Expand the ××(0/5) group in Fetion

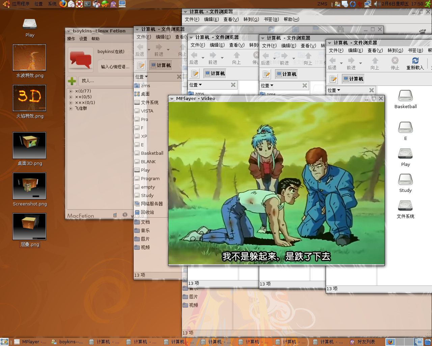[x=71, y=97]
